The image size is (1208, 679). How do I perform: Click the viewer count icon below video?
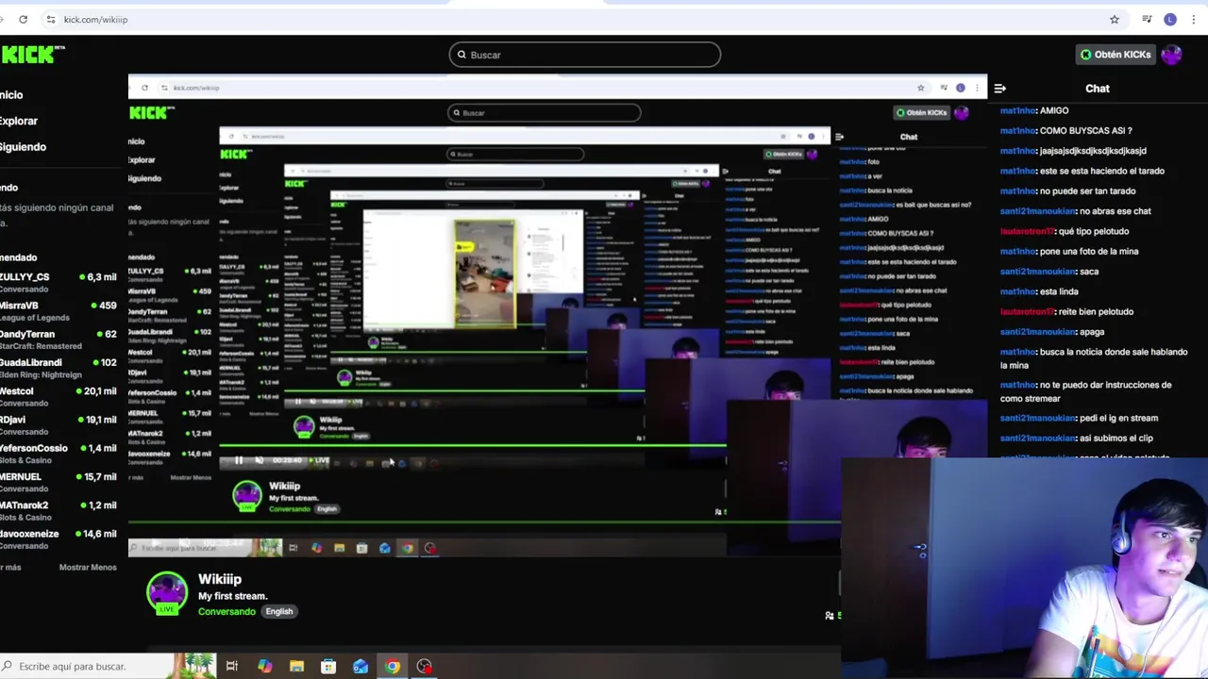[x=830, y=616]
